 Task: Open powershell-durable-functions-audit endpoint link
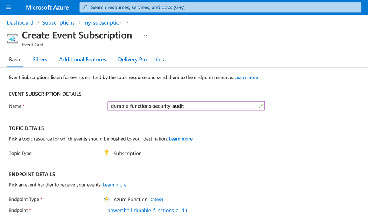pyautogui.click(x=147, y=211)
